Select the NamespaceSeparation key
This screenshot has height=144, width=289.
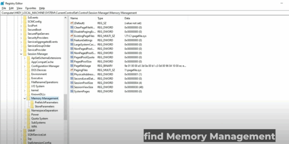coord(44,110)
